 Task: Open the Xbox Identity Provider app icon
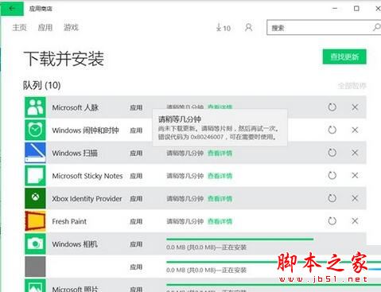pyautogui.click(x=35, y=198)
